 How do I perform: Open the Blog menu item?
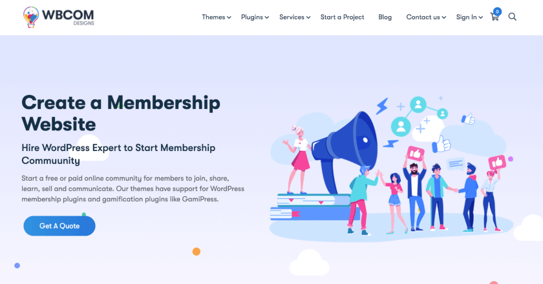pyautogui.click(x=385, y=17)
